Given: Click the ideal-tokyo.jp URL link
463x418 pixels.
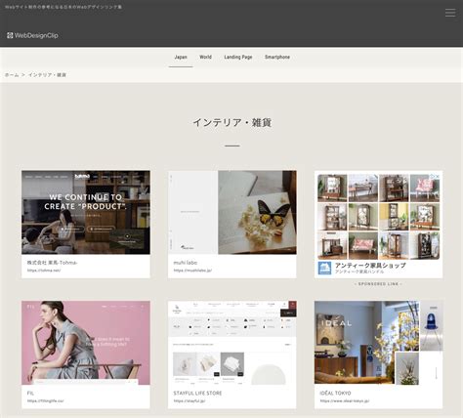Looking at the screenshot, I should (x=345, y=400).
